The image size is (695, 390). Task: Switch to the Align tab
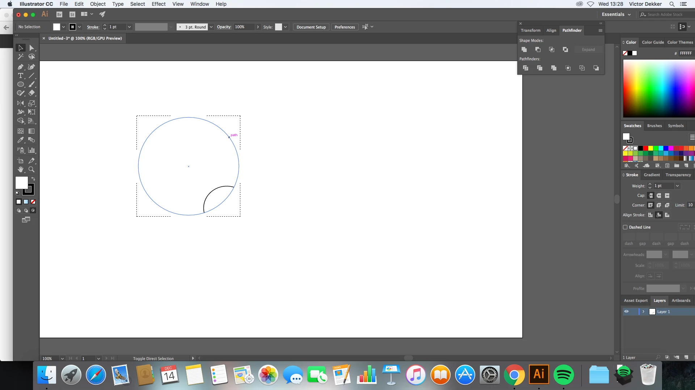pyautogui.click(x=551, y=30)
